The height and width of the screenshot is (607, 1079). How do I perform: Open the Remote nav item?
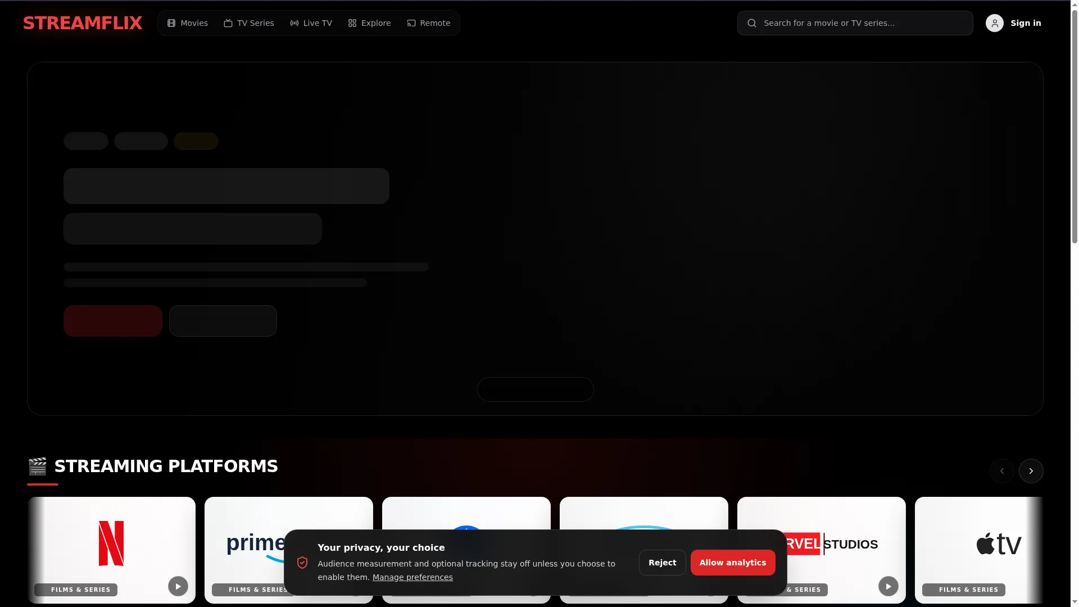coord(429,23)
